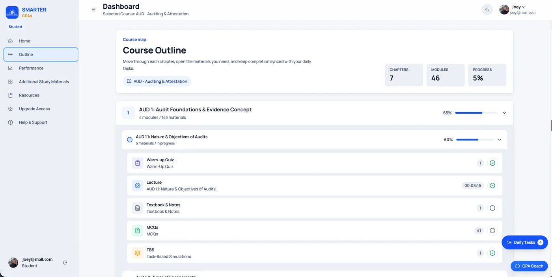Click the TBS stacked layers icon
The width and height of the screenshot is (552, 277).
click(138, 253)
